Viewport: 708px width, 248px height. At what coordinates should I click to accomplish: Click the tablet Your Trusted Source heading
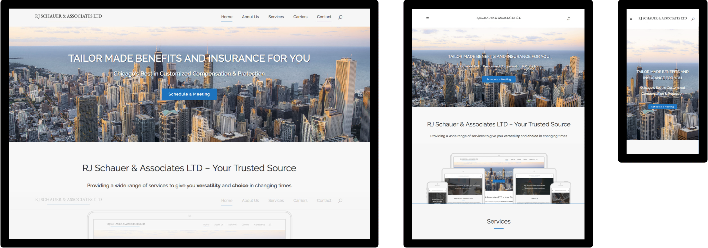click(x=499, y=124)
